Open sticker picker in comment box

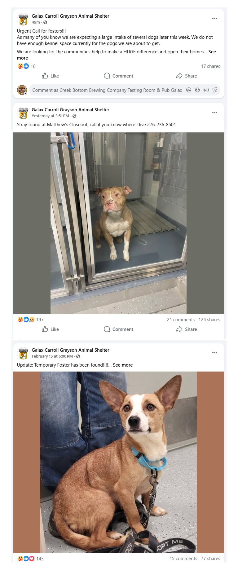215,90
